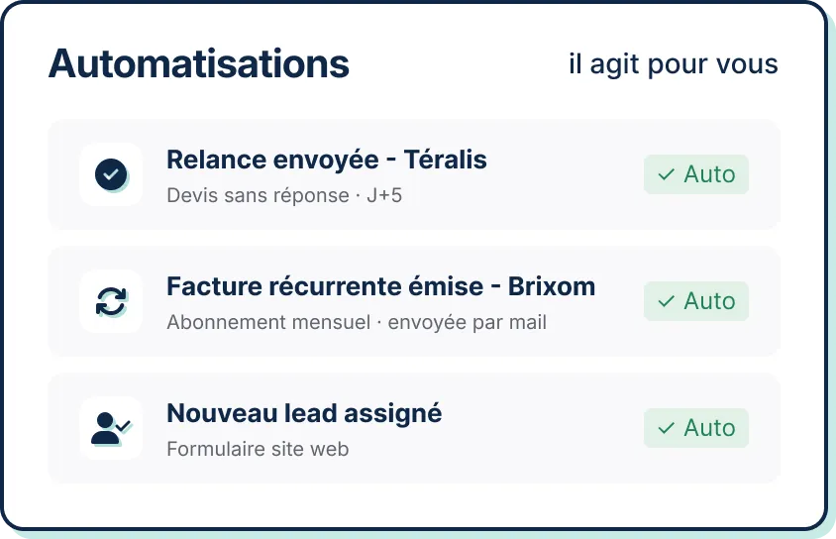
Task: Click the 'Formulaire site web' subtitle
Action: (x=259, y=449)
